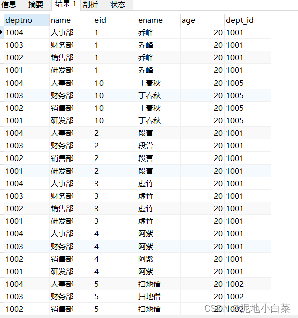Select 段誉 in the 销售部 row

point(159,158)
